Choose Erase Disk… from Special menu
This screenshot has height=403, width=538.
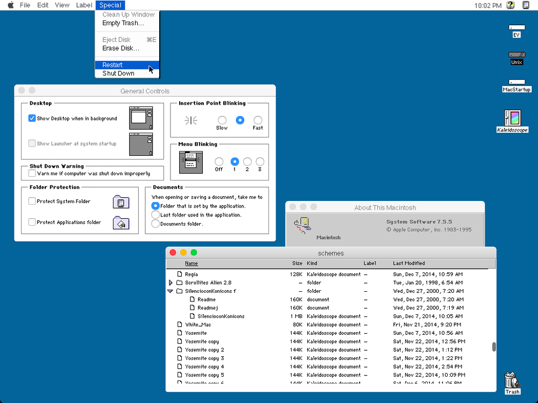(x=127, y=48)
